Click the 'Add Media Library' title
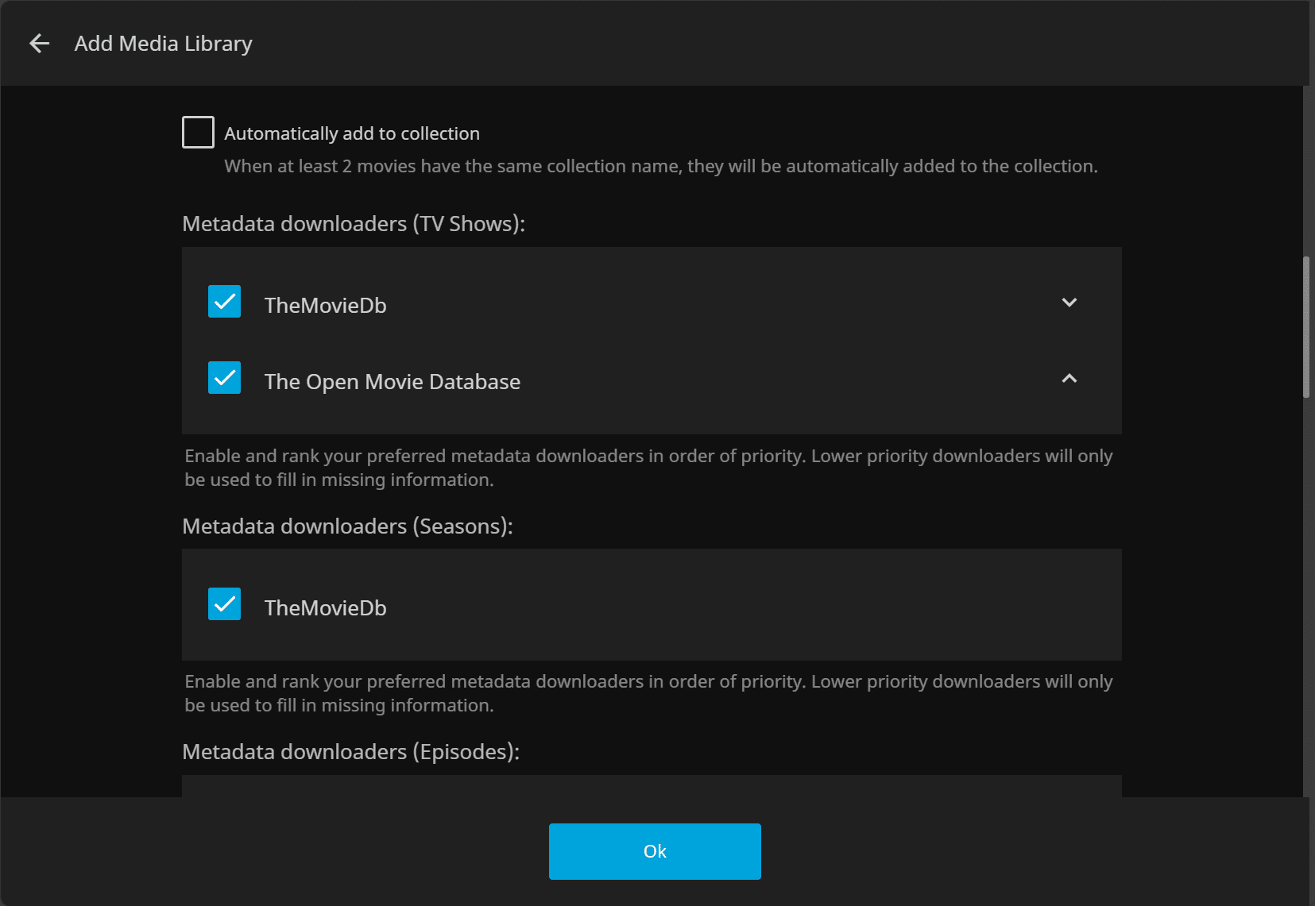 163,44
